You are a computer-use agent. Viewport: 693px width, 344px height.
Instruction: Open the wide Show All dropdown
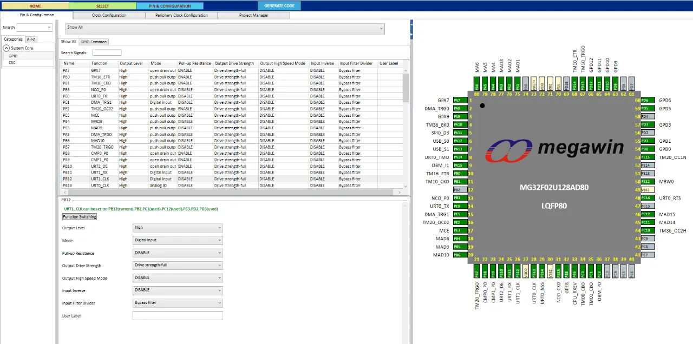tap(225, 29)
